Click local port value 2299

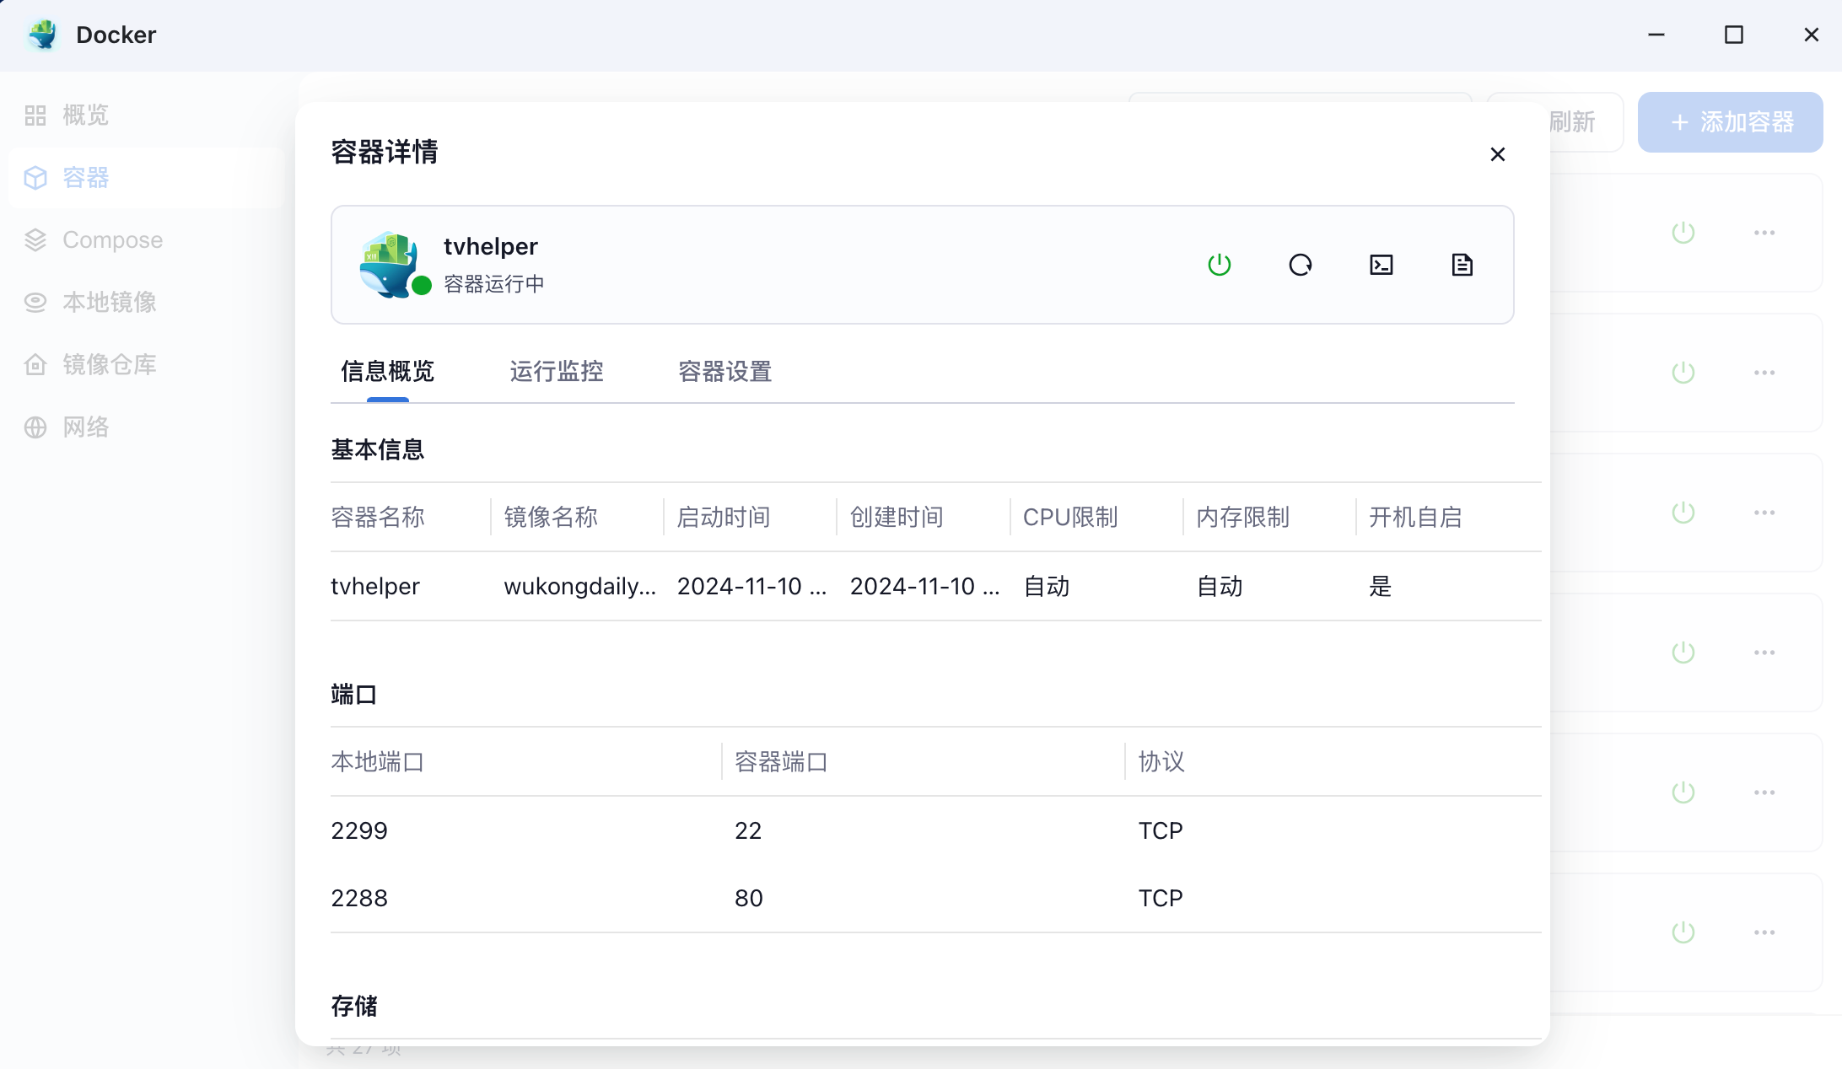pyautogui.click(x=359, y=830)
